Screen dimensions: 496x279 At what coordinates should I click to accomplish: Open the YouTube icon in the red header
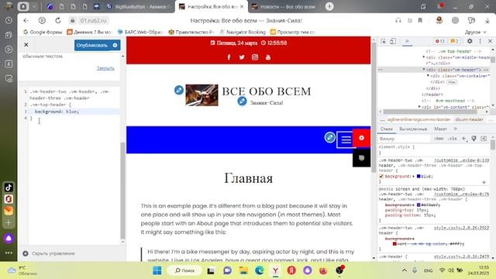pos(268,57)
